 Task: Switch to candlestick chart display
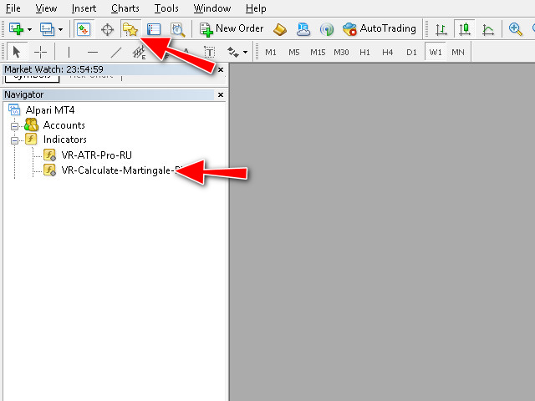coord(465,29)
